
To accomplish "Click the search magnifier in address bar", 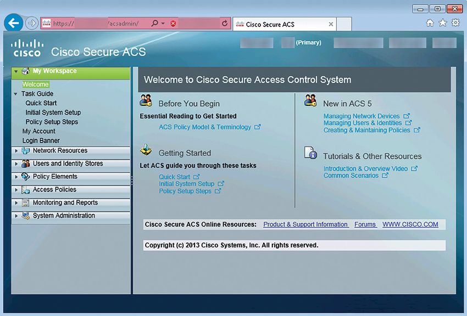I will tap(155, 23).
